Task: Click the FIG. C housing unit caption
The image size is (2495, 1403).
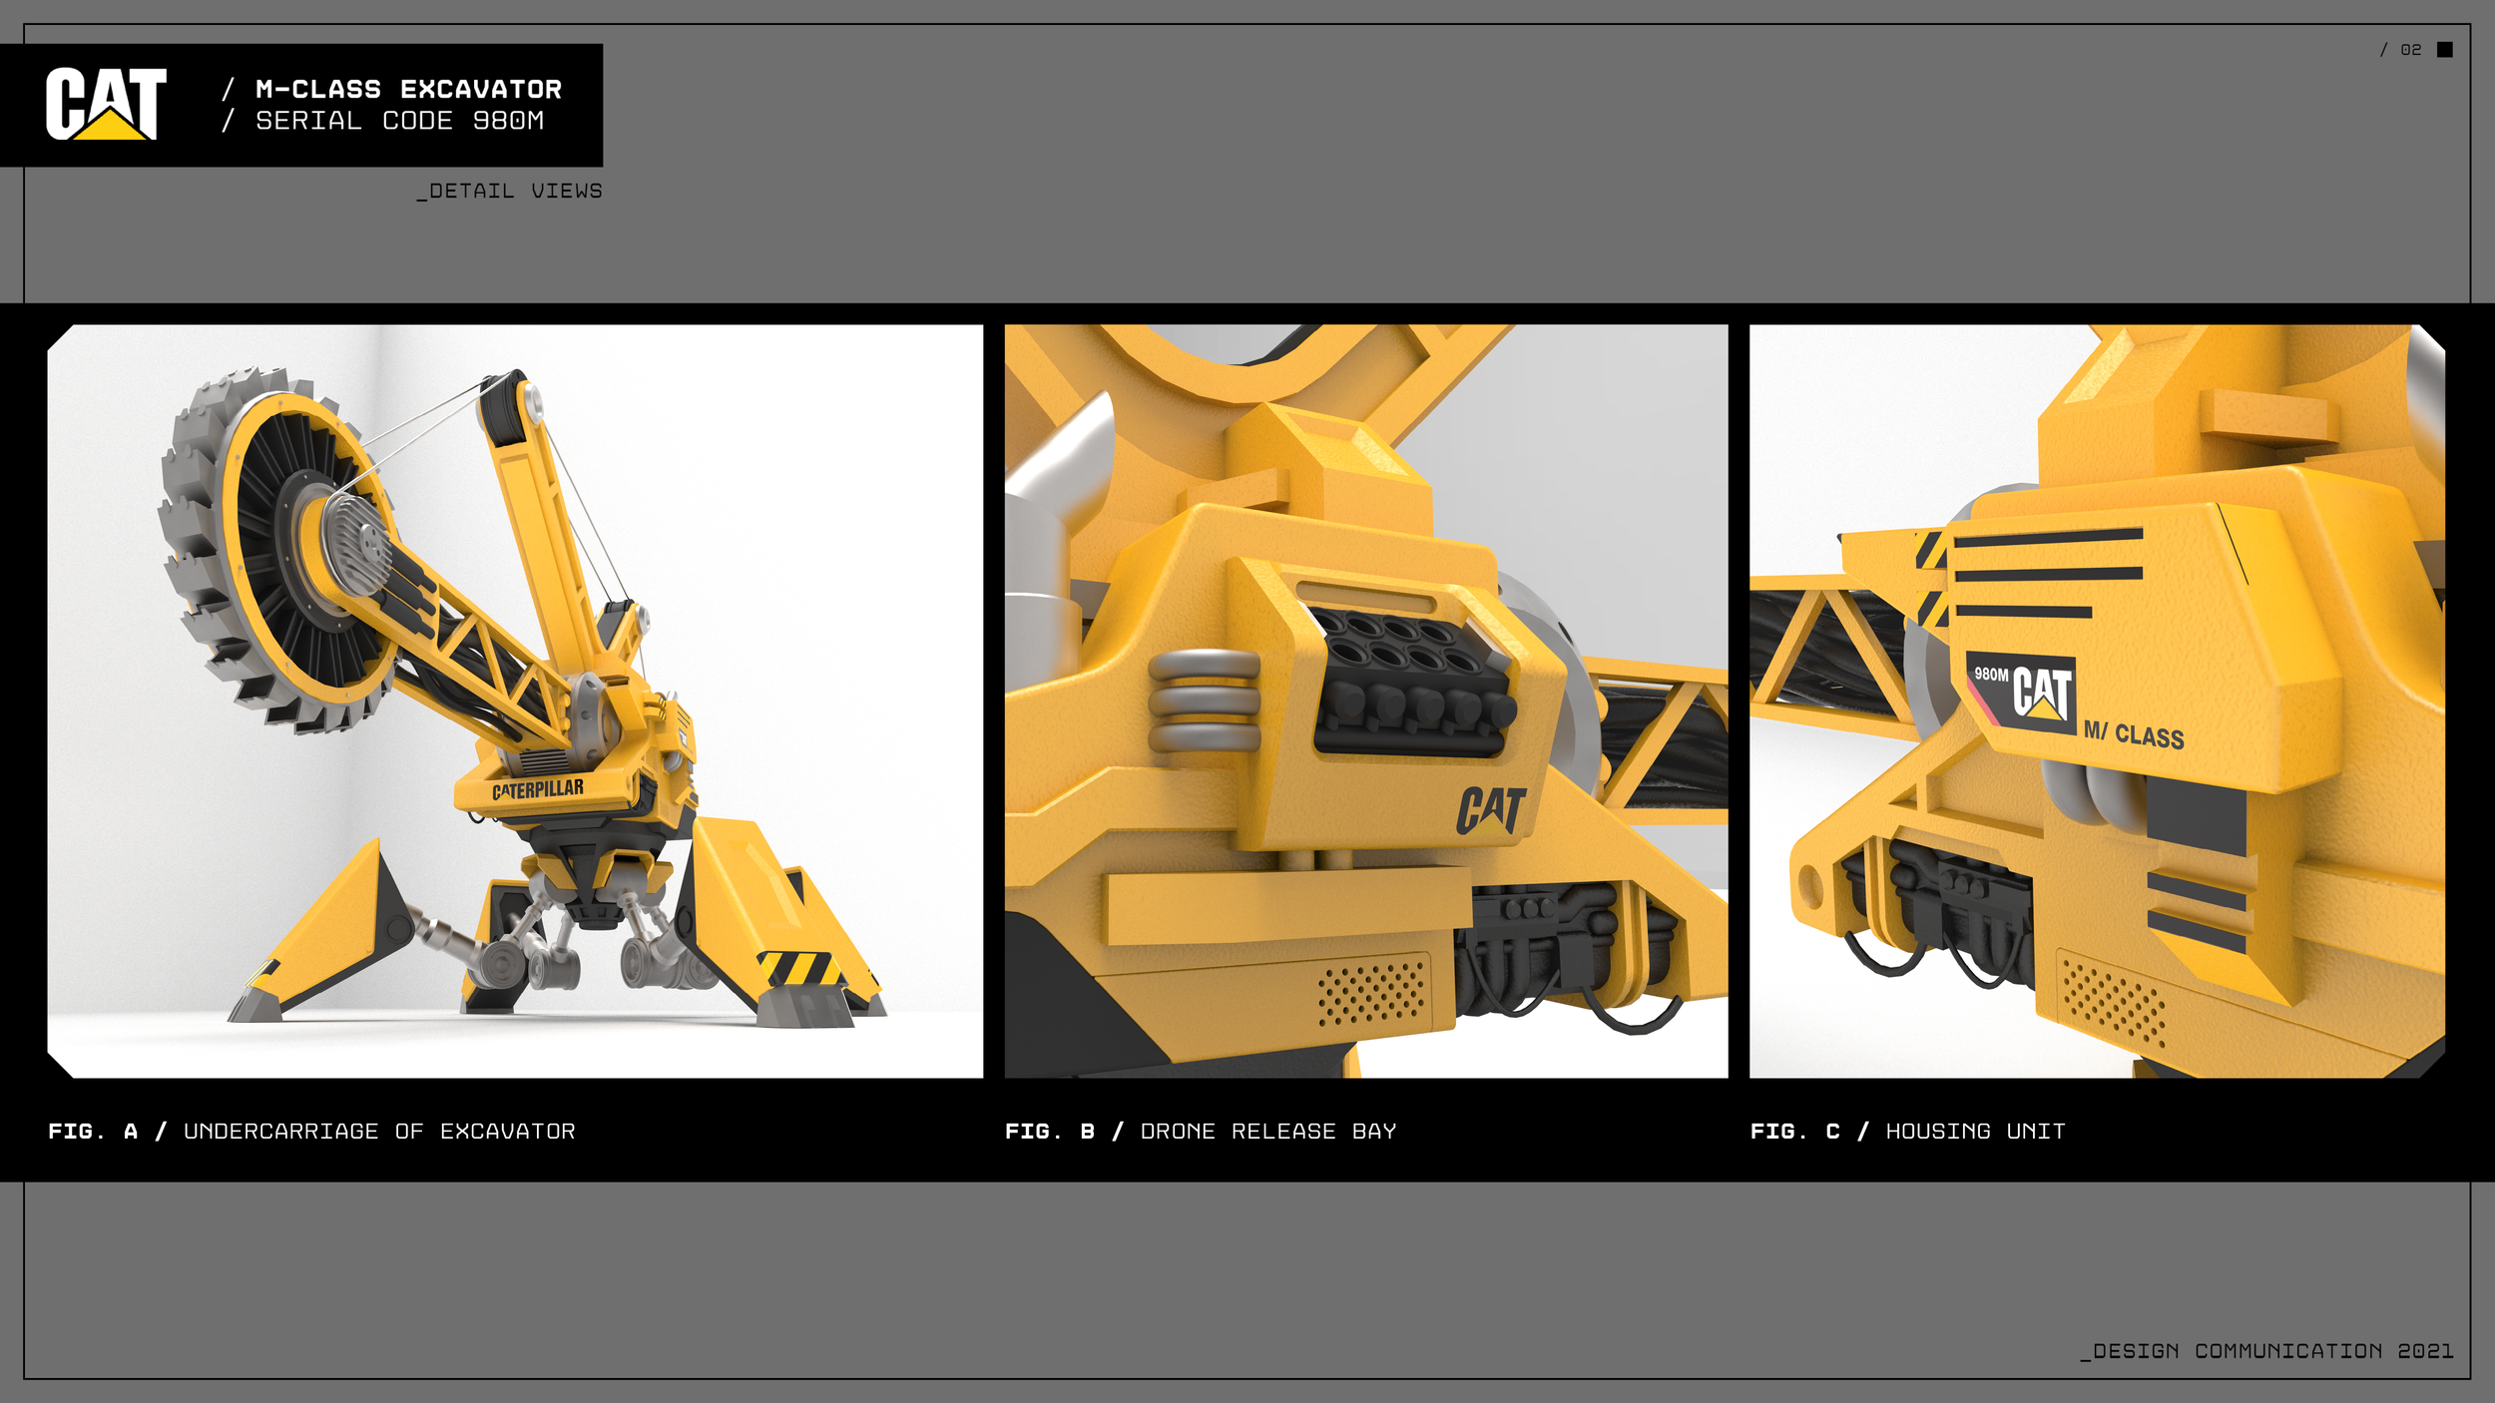Action: pyautogui.click(x=1907, y=1131)
